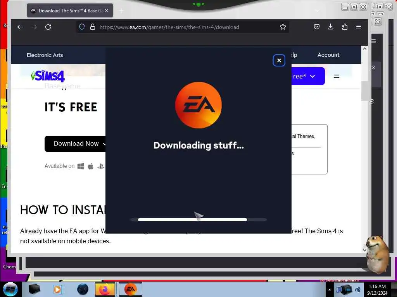Viewport: 397px width, 297px height.
Task: Open the EA app taskbar icon
Action: (130, 289)
